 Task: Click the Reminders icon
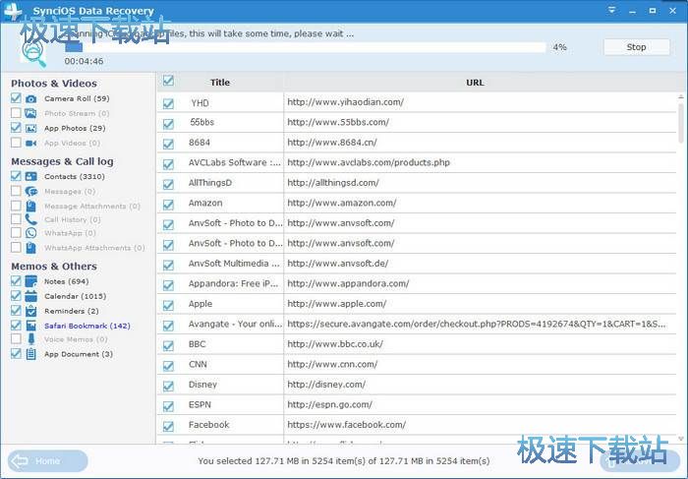coord(31,311)
